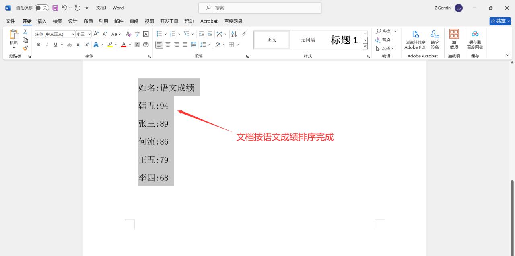Open the Acrobat tab
515x256 pixels.
click(209, 21)
